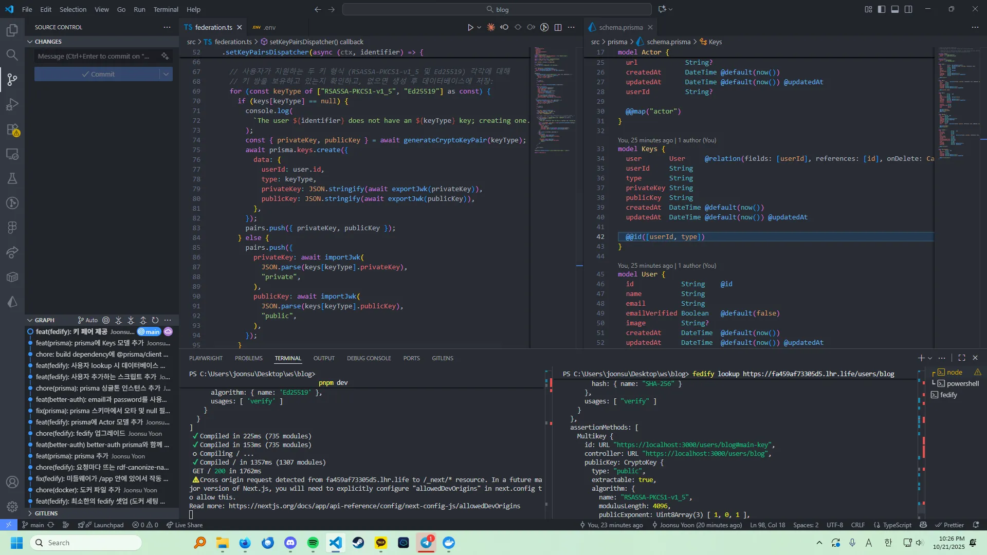Split the federation.ts editor right

click(x=558, y=27)
